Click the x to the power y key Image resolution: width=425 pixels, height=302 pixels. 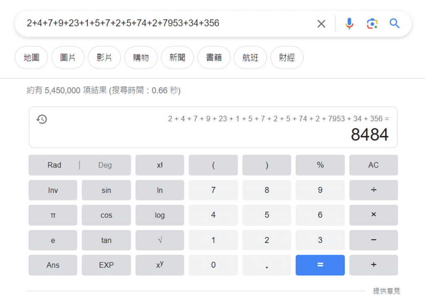tap(160, 265)
